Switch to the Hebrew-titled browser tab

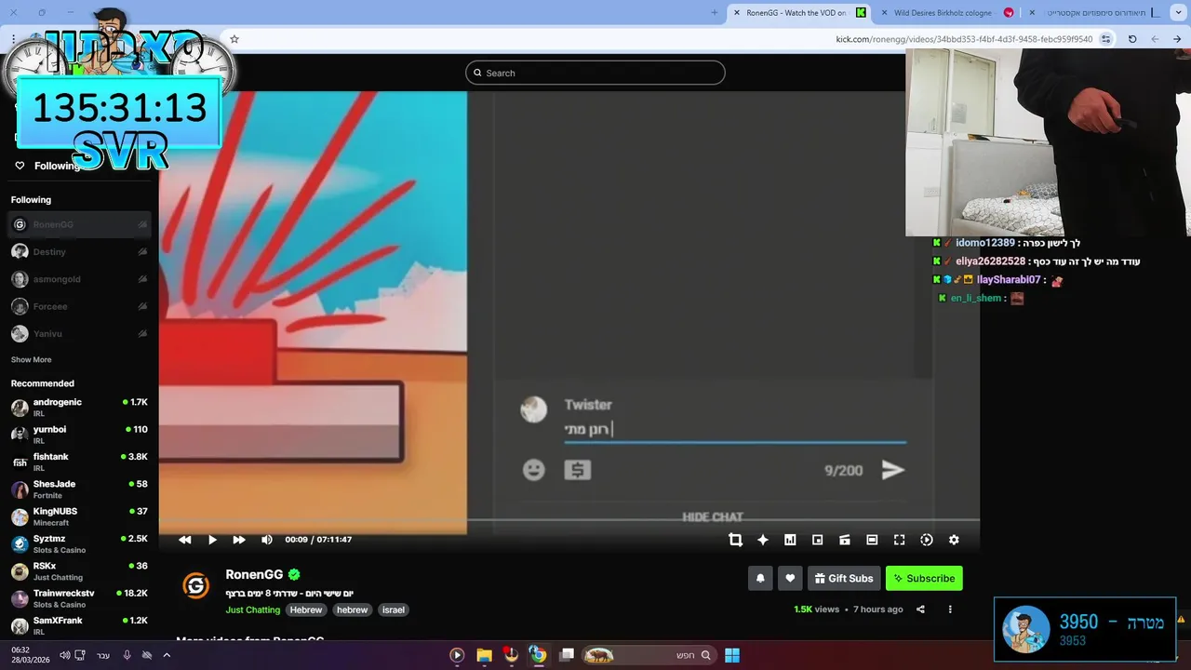1093,13
